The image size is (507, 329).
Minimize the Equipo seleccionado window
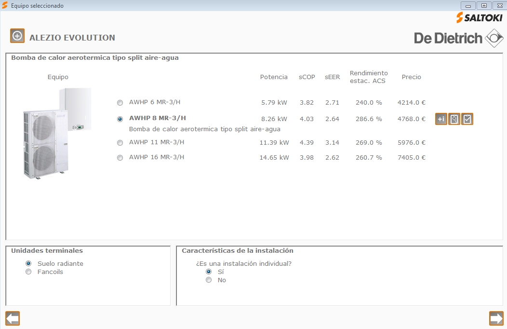click(x=468, y=5)
